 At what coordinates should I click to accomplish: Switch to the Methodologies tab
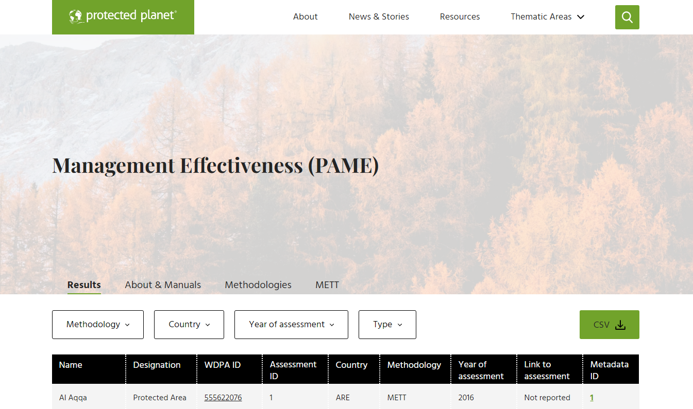pos(258,284)
